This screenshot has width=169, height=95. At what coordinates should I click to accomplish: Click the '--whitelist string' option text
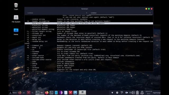39,27
